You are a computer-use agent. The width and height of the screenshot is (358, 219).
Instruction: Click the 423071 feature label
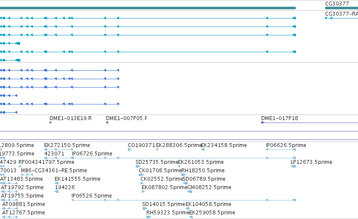click(x=54, y=154)
